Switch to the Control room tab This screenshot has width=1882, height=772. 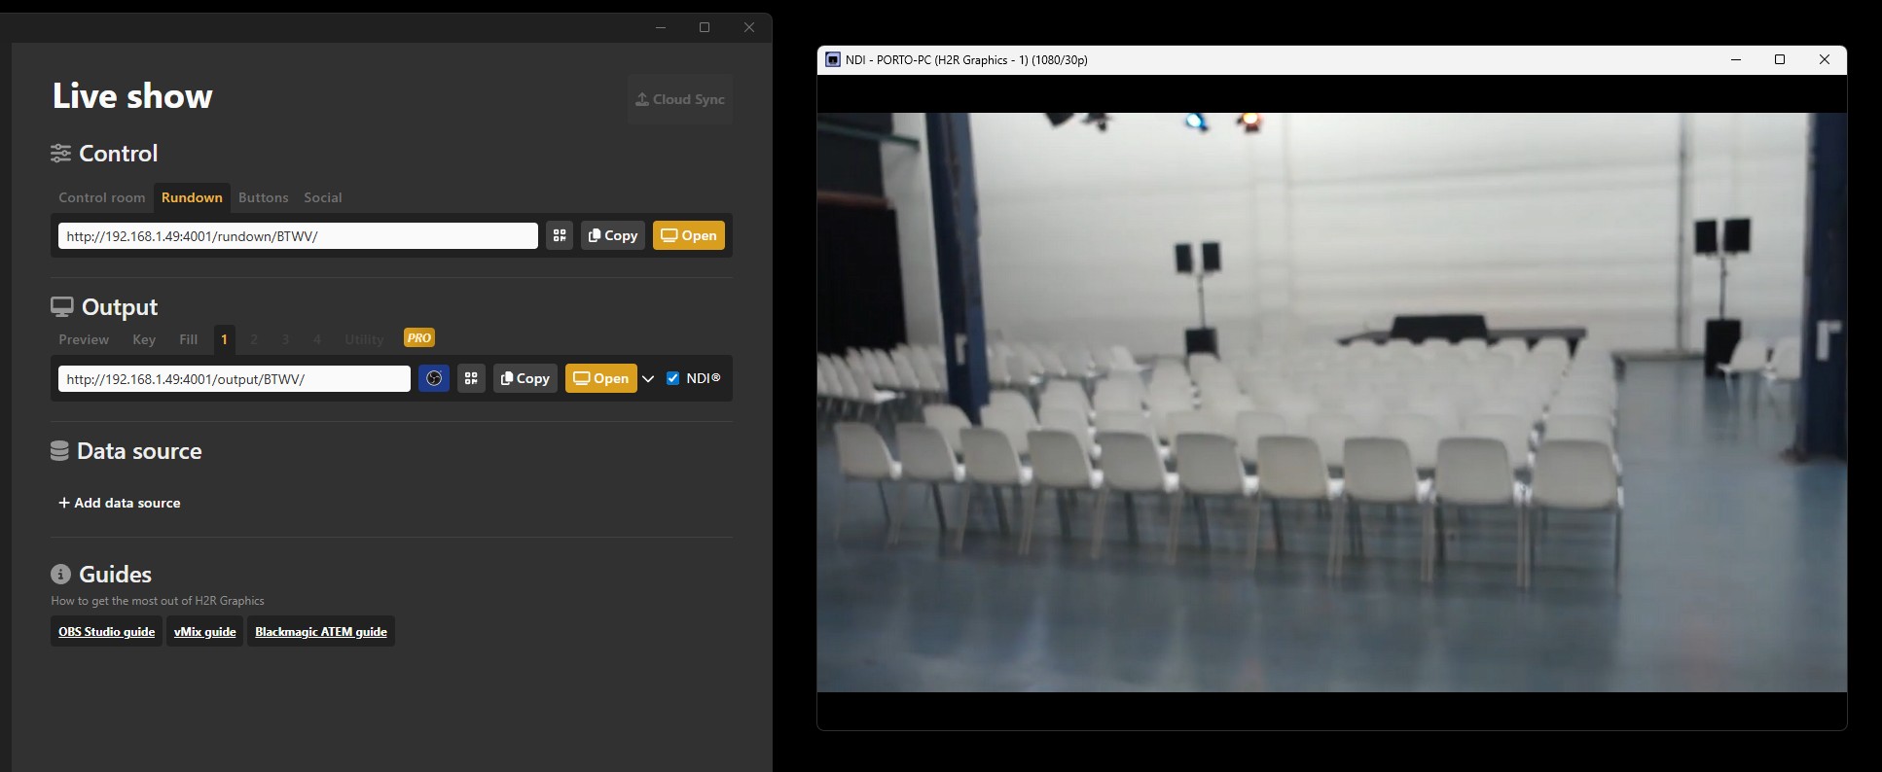(x=101, y=197)
